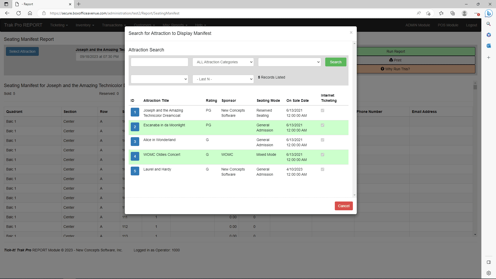496x279 pixels.
Task: Refresh the browser page
Action: [x=19, y=13]
